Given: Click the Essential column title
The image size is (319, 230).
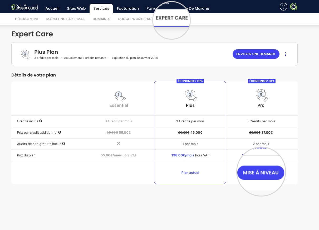Looking at the screenshot, I should point(119,105).
